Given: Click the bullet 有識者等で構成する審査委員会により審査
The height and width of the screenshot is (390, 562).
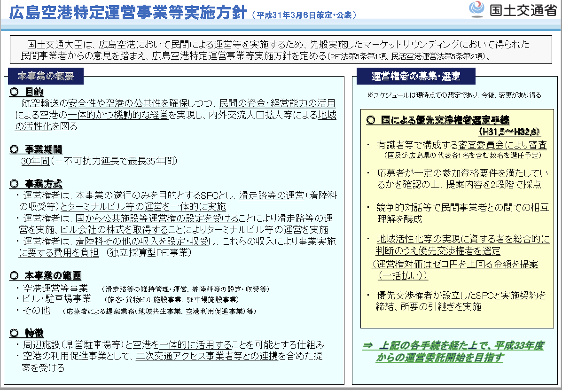Looking at the screenshot, I should 461,145.
